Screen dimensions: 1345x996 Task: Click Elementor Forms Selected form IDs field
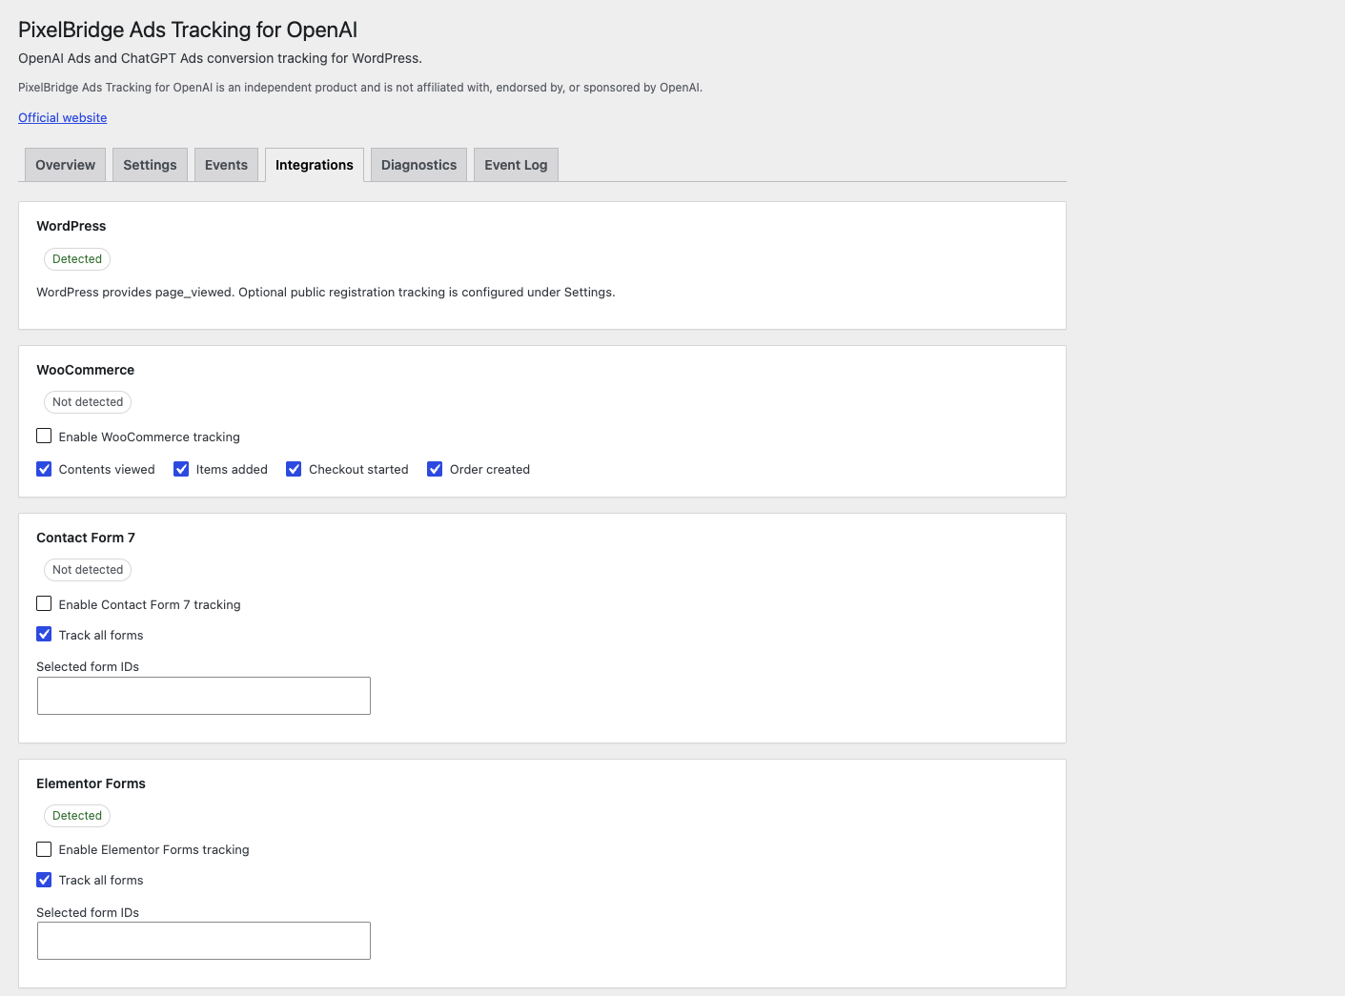[204, 941]
